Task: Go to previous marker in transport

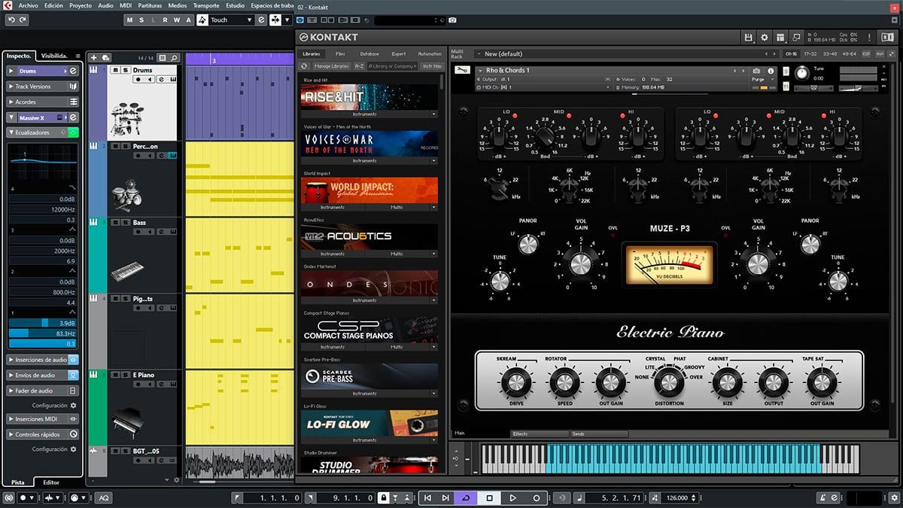Action: point(427,498)
